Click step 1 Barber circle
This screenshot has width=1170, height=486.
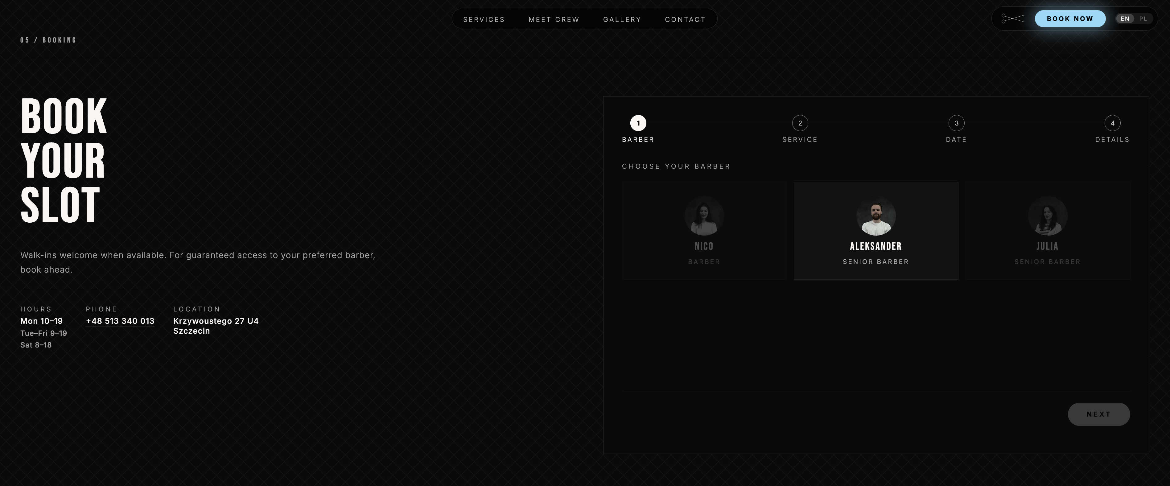tap(638, 123)
